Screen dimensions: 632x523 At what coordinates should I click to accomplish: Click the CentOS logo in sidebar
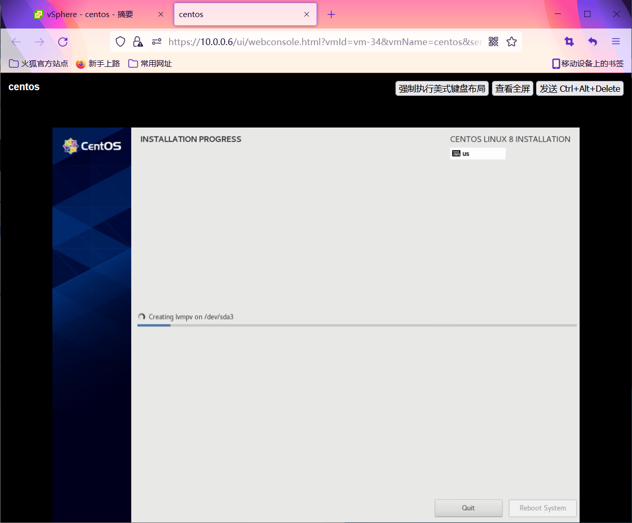point(92,146)
